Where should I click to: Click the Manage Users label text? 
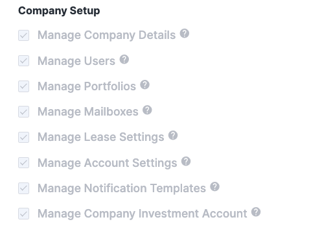tap(76, 61)
